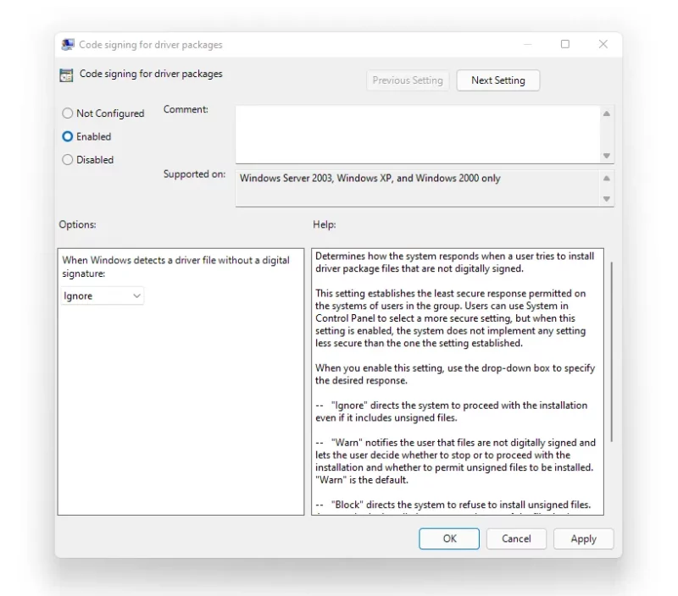Click the 'Comment:' label

click(x=186, y=110)
